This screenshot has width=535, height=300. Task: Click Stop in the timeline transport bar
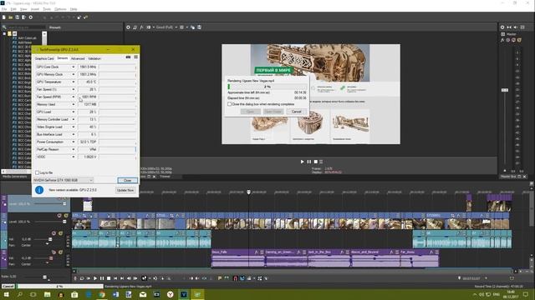pos(109,278)
